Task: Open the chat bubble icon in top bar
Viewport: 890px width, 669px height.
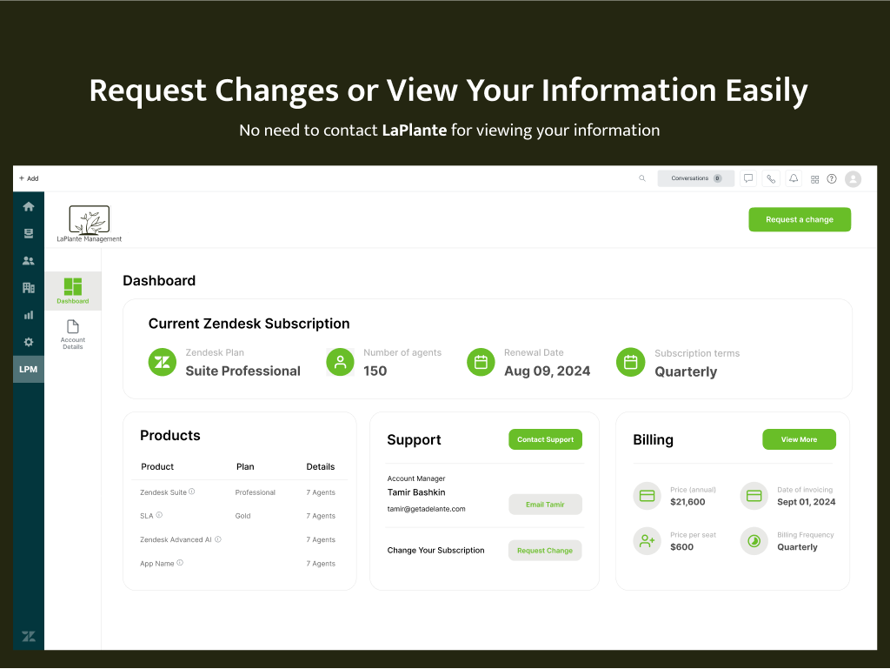Action: coord(748,178)
